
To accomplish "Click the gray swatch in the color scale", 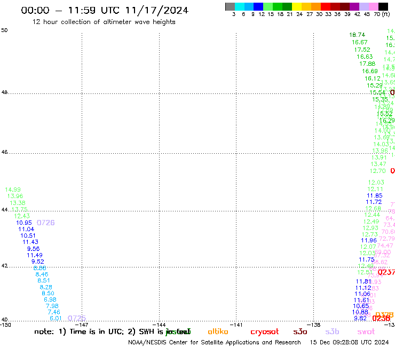I will [230, 6].
